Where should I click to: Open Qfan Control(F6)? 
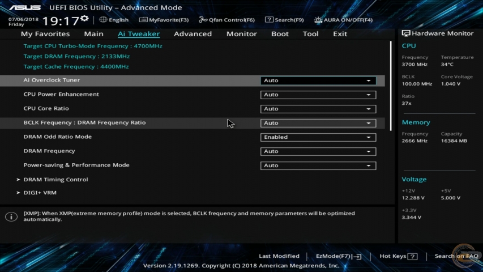coord(226,20)
